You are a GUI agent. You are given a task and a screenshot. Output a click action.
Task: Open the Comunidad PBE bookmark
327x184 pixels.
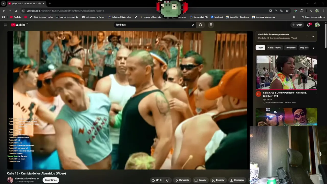coord(199,17)
